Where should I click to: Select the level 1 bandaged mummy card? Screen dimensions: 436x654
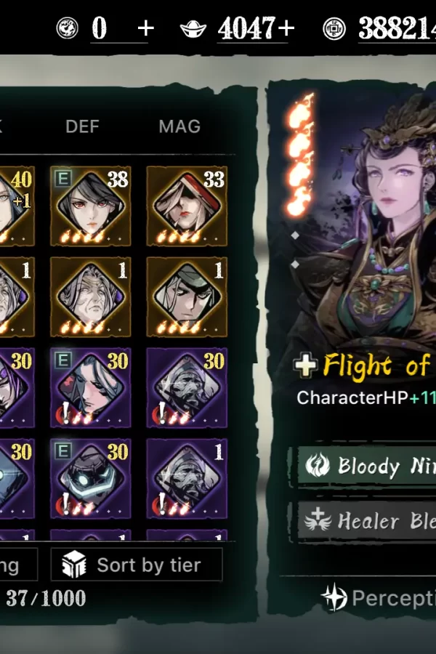pyautogui.click(x=187, y=478)
